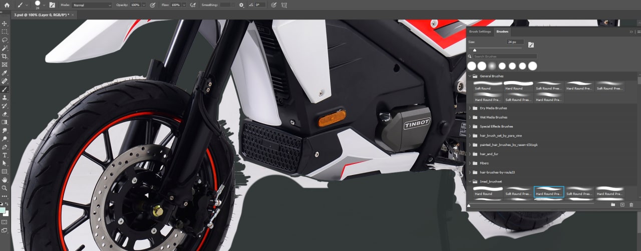Select the Pen tool

(x=5, y=147)
